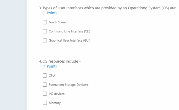
Task: Click the "Touch Screen" option label
Action: coord(58,22)
